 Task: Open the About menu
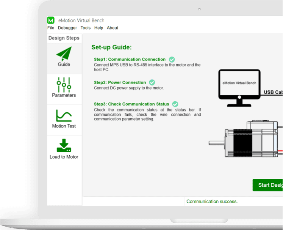point(113,28)
